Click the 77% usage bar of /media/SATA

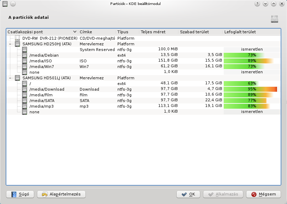click(x=252, y=101)
